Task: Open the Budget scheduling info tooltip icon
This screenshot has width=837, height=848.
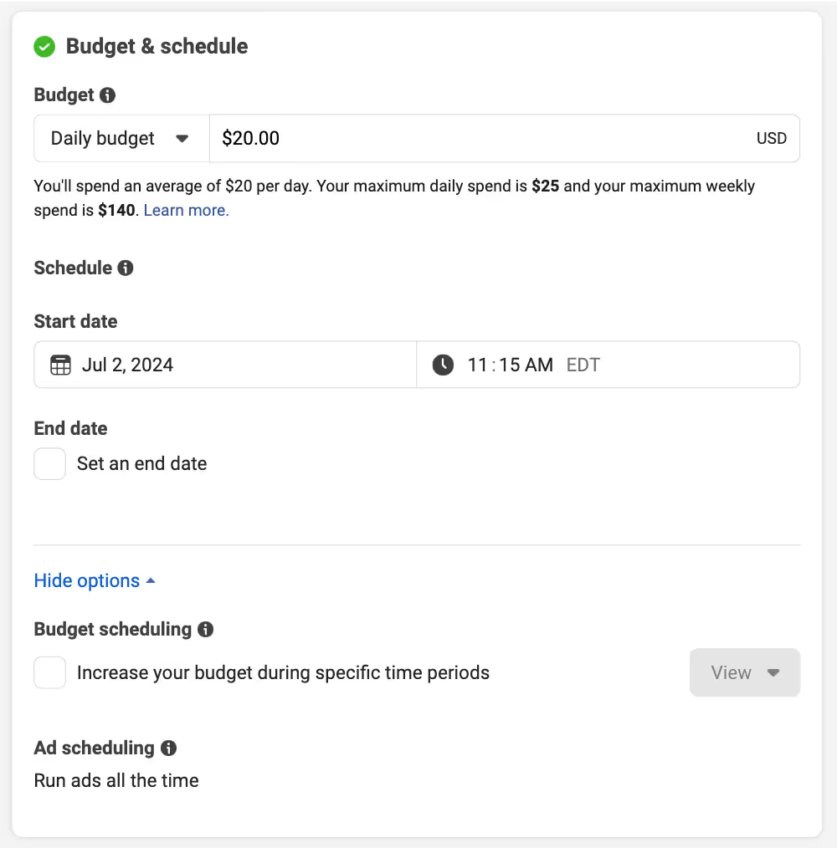Action: [205, 630]
